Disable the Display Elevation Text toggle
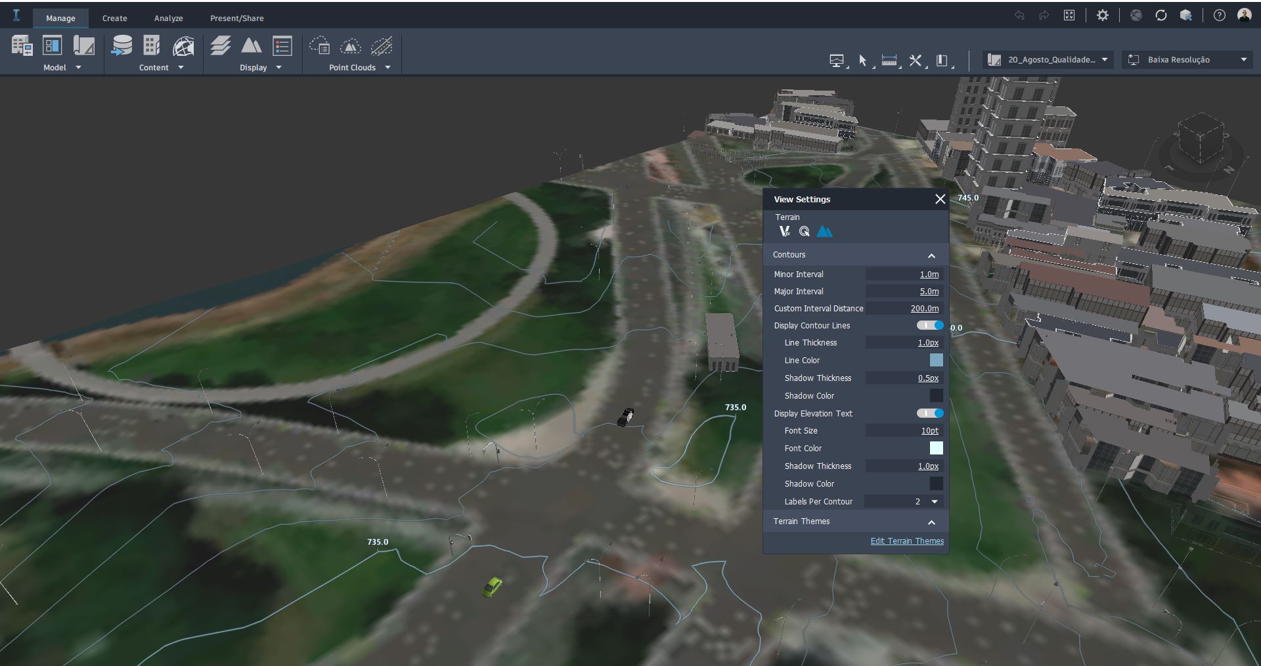The width and height of the screenshot is (1261, 666). click(930, 413)
